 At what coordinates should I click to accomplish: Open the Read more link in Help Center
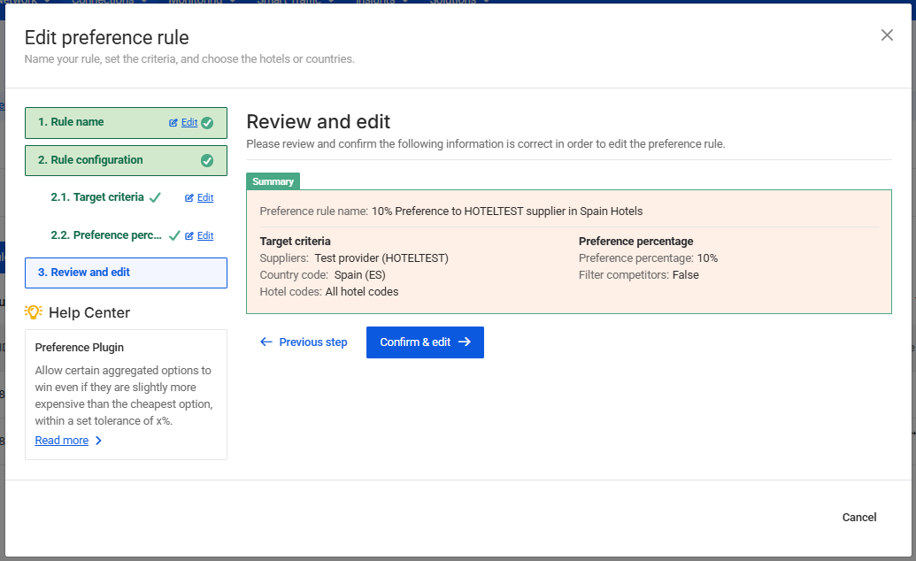pos(62,441)
